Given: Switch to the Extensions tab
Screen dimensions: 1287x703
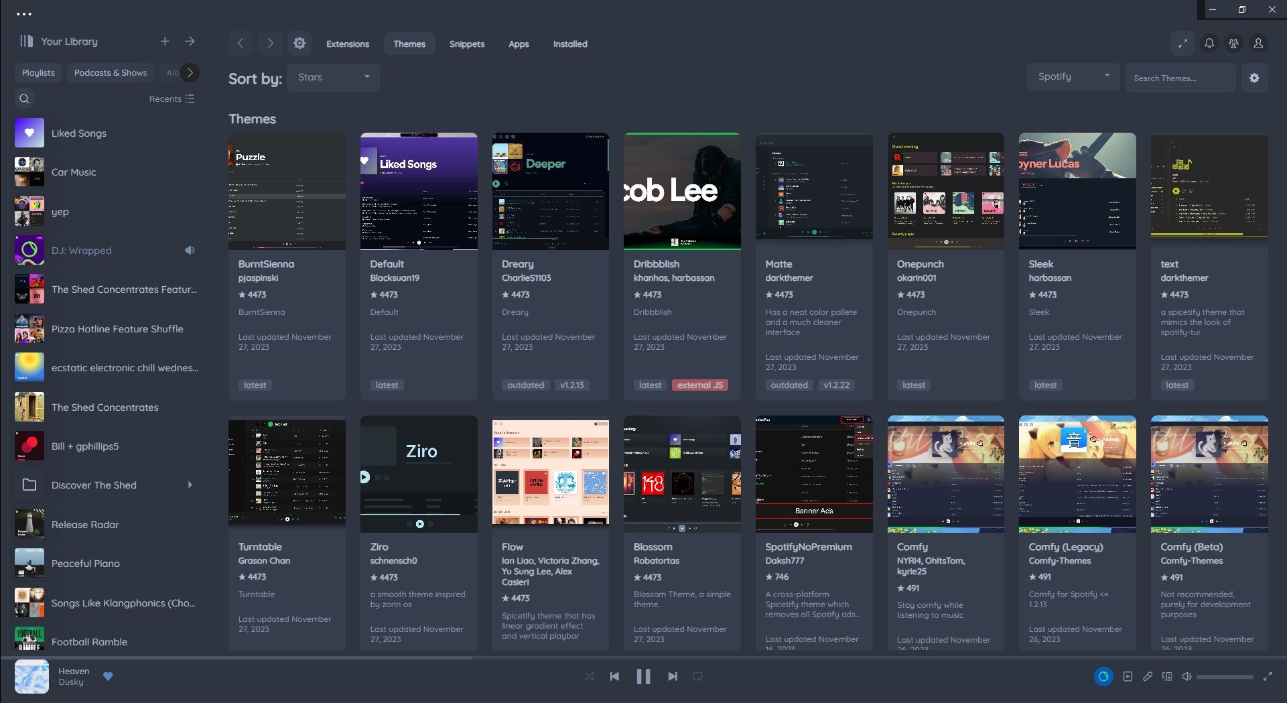Looking at the screenshot, I should coord(347,44).
